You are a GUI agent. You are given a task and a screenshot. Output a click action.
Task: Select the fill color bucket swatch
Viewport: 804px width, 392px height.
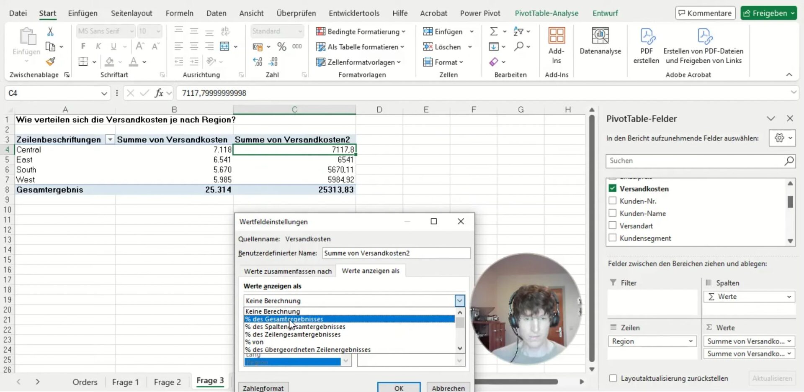[109, 62]
